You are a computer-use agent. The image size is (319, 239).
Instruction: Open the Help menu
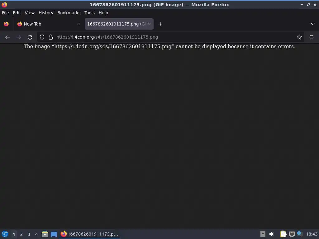pos(103,13)
